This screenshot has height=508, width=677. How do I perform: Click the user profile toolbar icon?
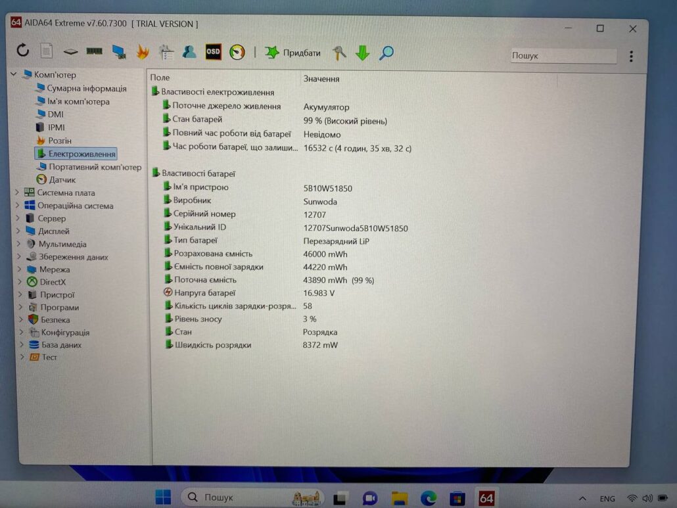click(x=189, y=52)
